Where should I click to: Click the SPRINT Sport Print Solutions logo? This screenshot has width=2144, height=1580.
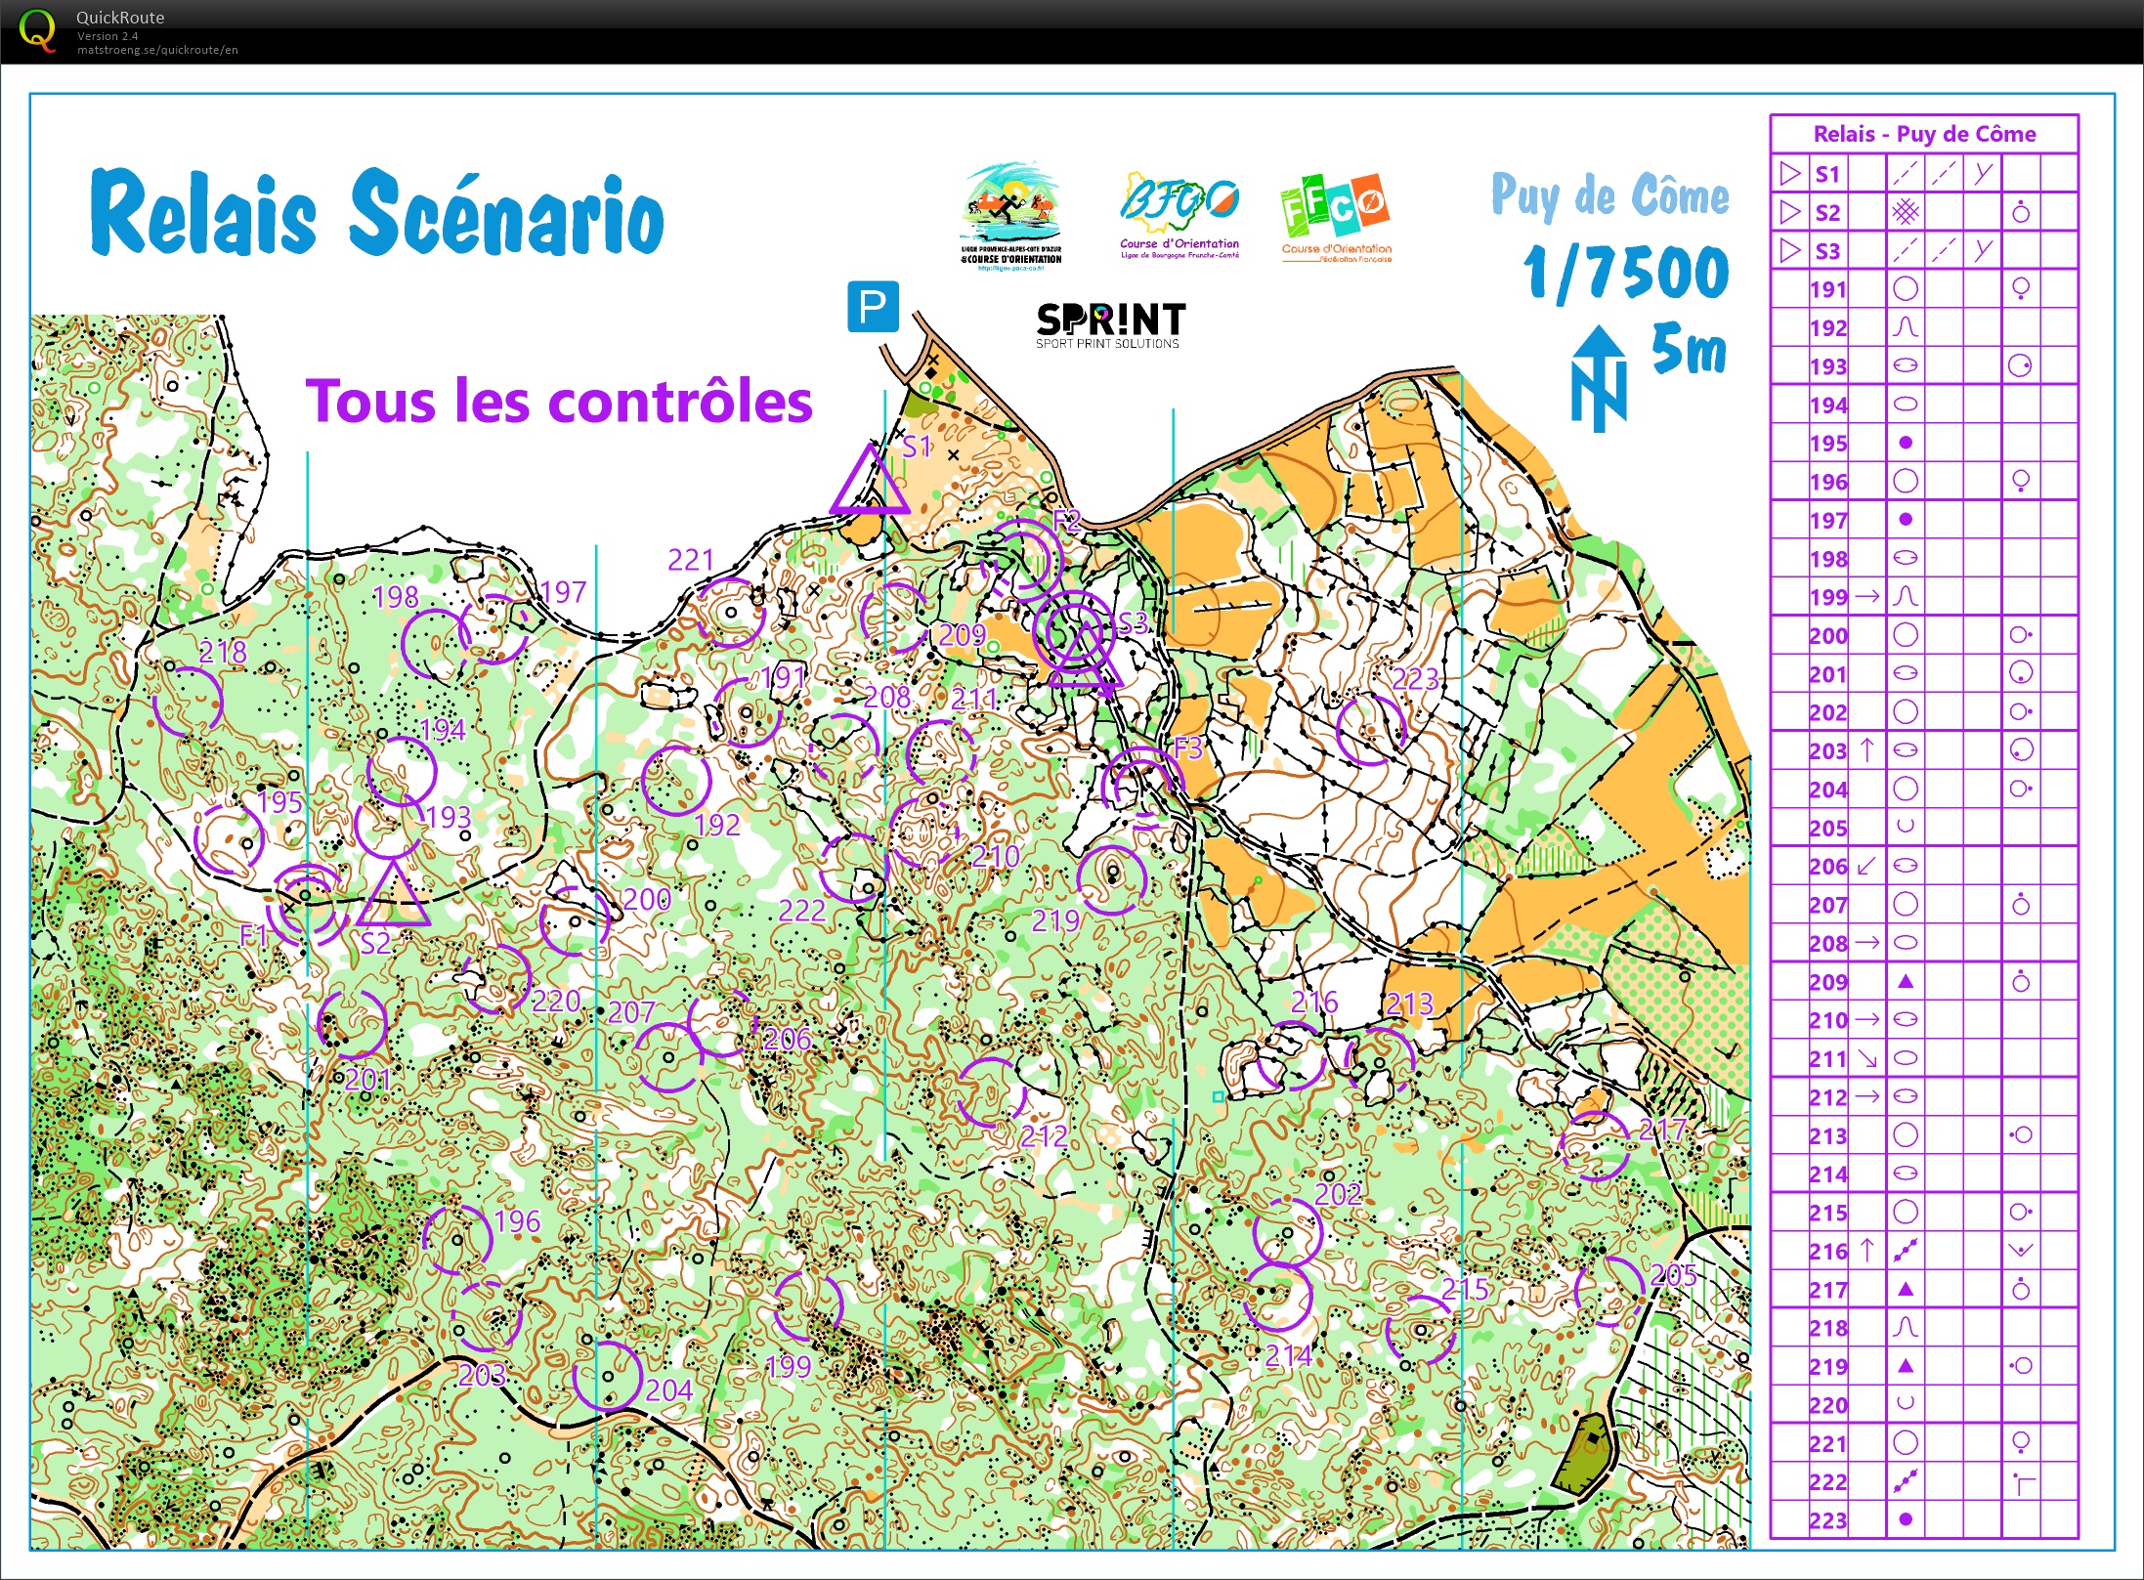(1110, 325)
